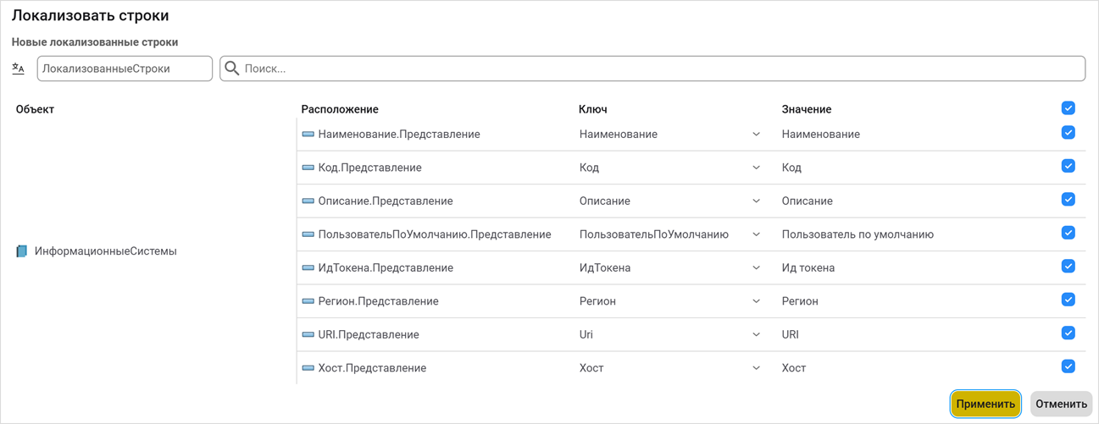
Task: Focus the Поиск search field
Action: tap(661, 69)
